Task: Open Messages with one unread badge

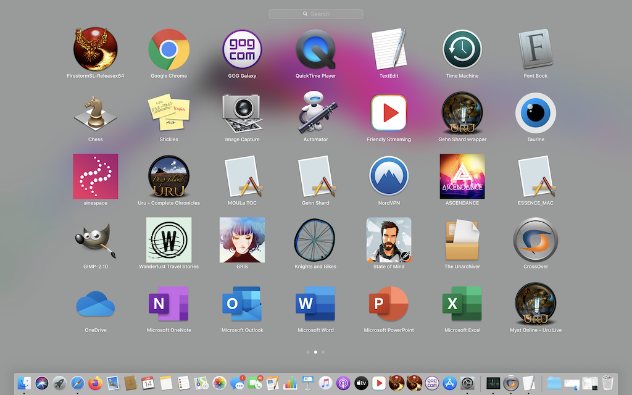Action: (238, 383)
